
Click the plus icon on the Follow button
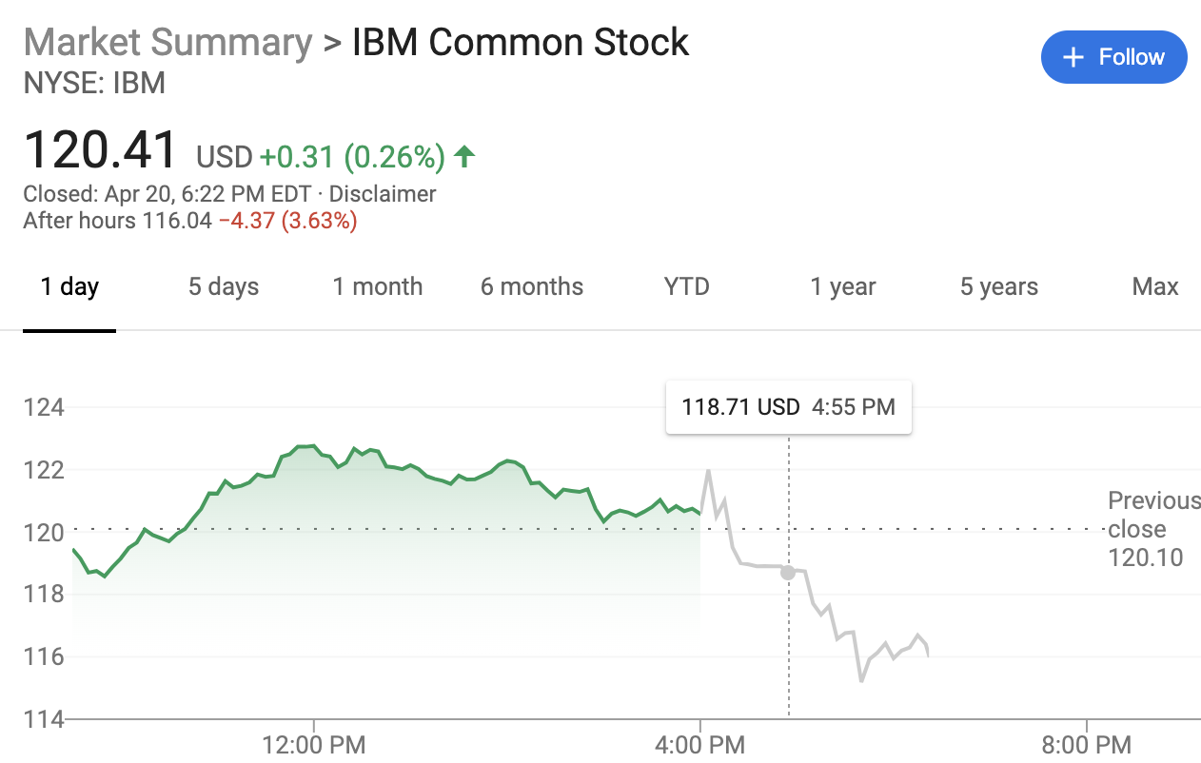[1073, 58]
